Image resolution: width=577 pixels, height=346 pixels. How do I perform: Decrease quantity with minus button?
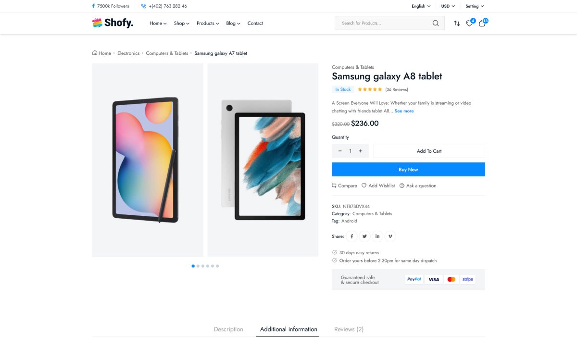point(340,151)
